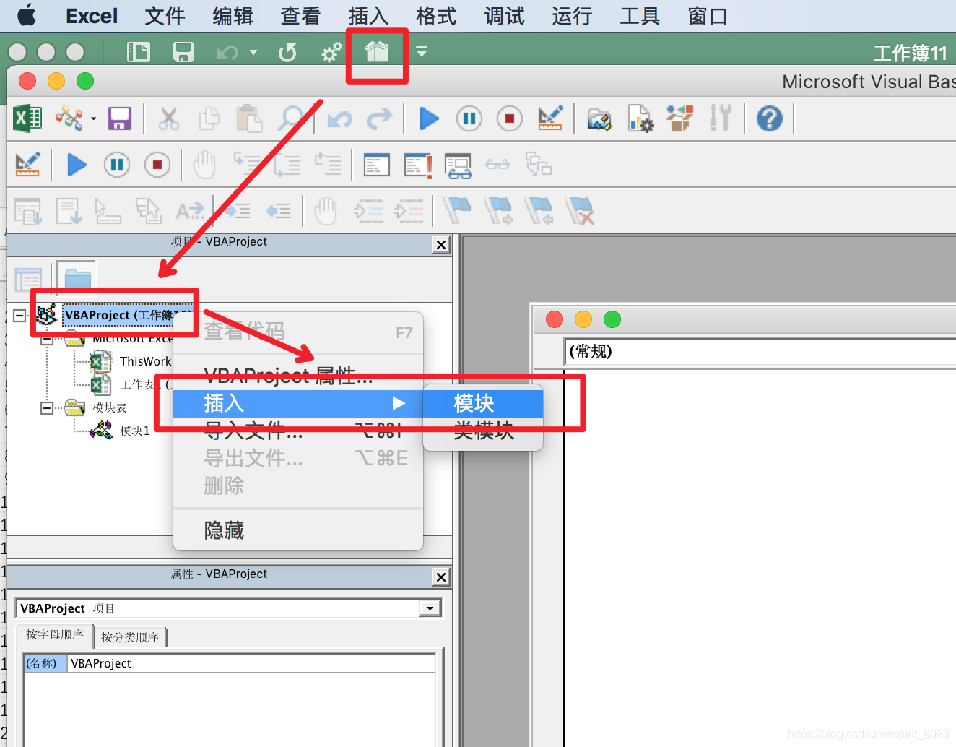This screenshot has height=747, width=956.
Task: Open the Project Explorer icon
Action: pyautogui.click(x=599, y=118)
